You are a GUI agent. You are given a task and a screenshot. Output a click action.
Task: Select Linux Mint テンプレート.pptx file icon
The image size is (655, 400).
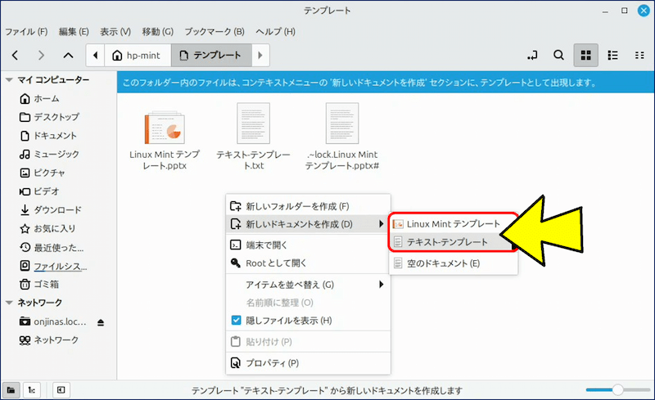point(165,128)
